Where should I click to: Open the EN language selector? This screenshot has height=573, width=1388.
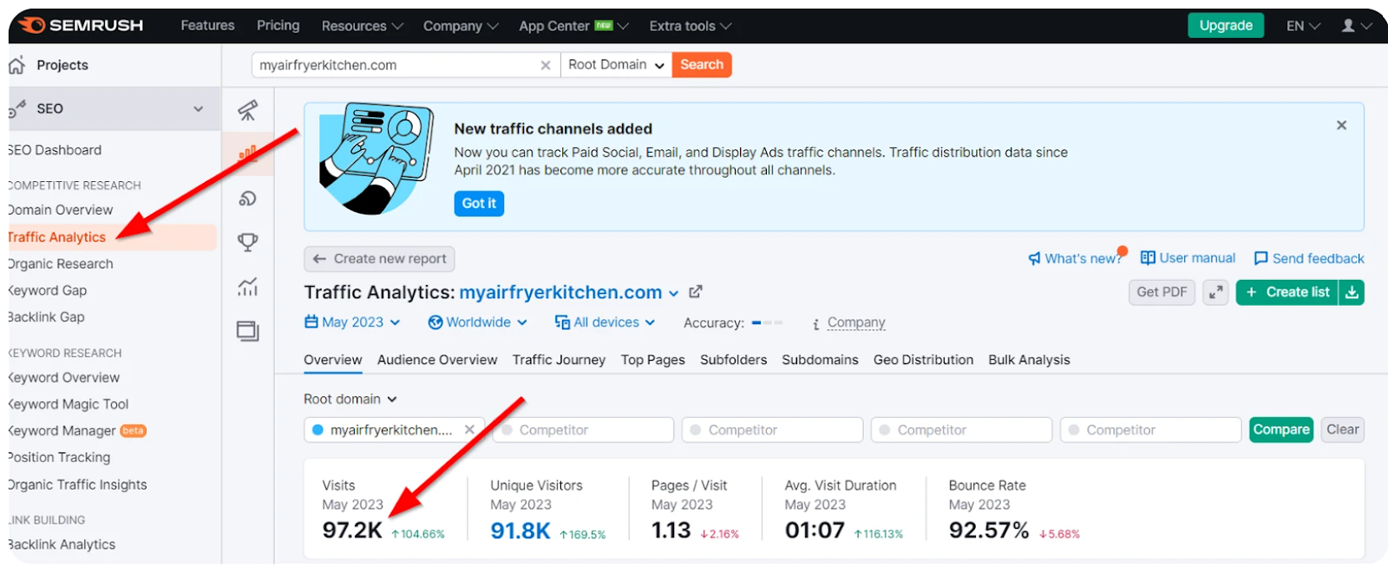[1303, 26]
